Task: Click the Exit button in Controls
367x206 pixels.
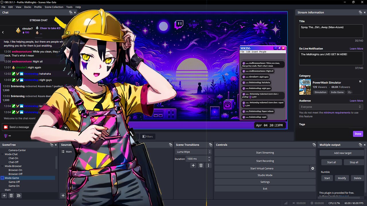Action: click(265, 189)
